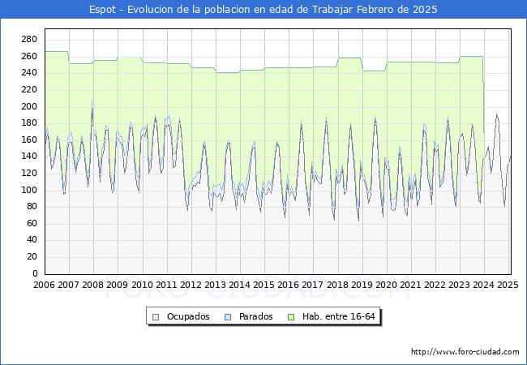Click the 2009 x-axis label

coord(117,285)
